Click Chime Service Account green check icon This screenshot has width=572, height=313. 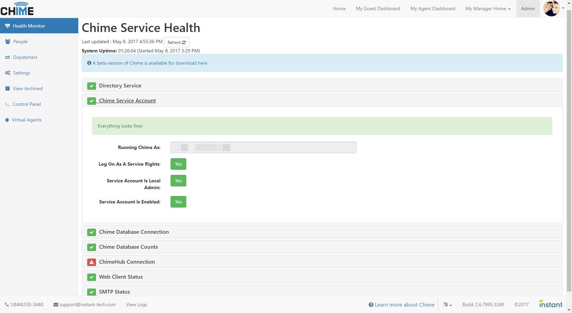[x=92, y=101]
